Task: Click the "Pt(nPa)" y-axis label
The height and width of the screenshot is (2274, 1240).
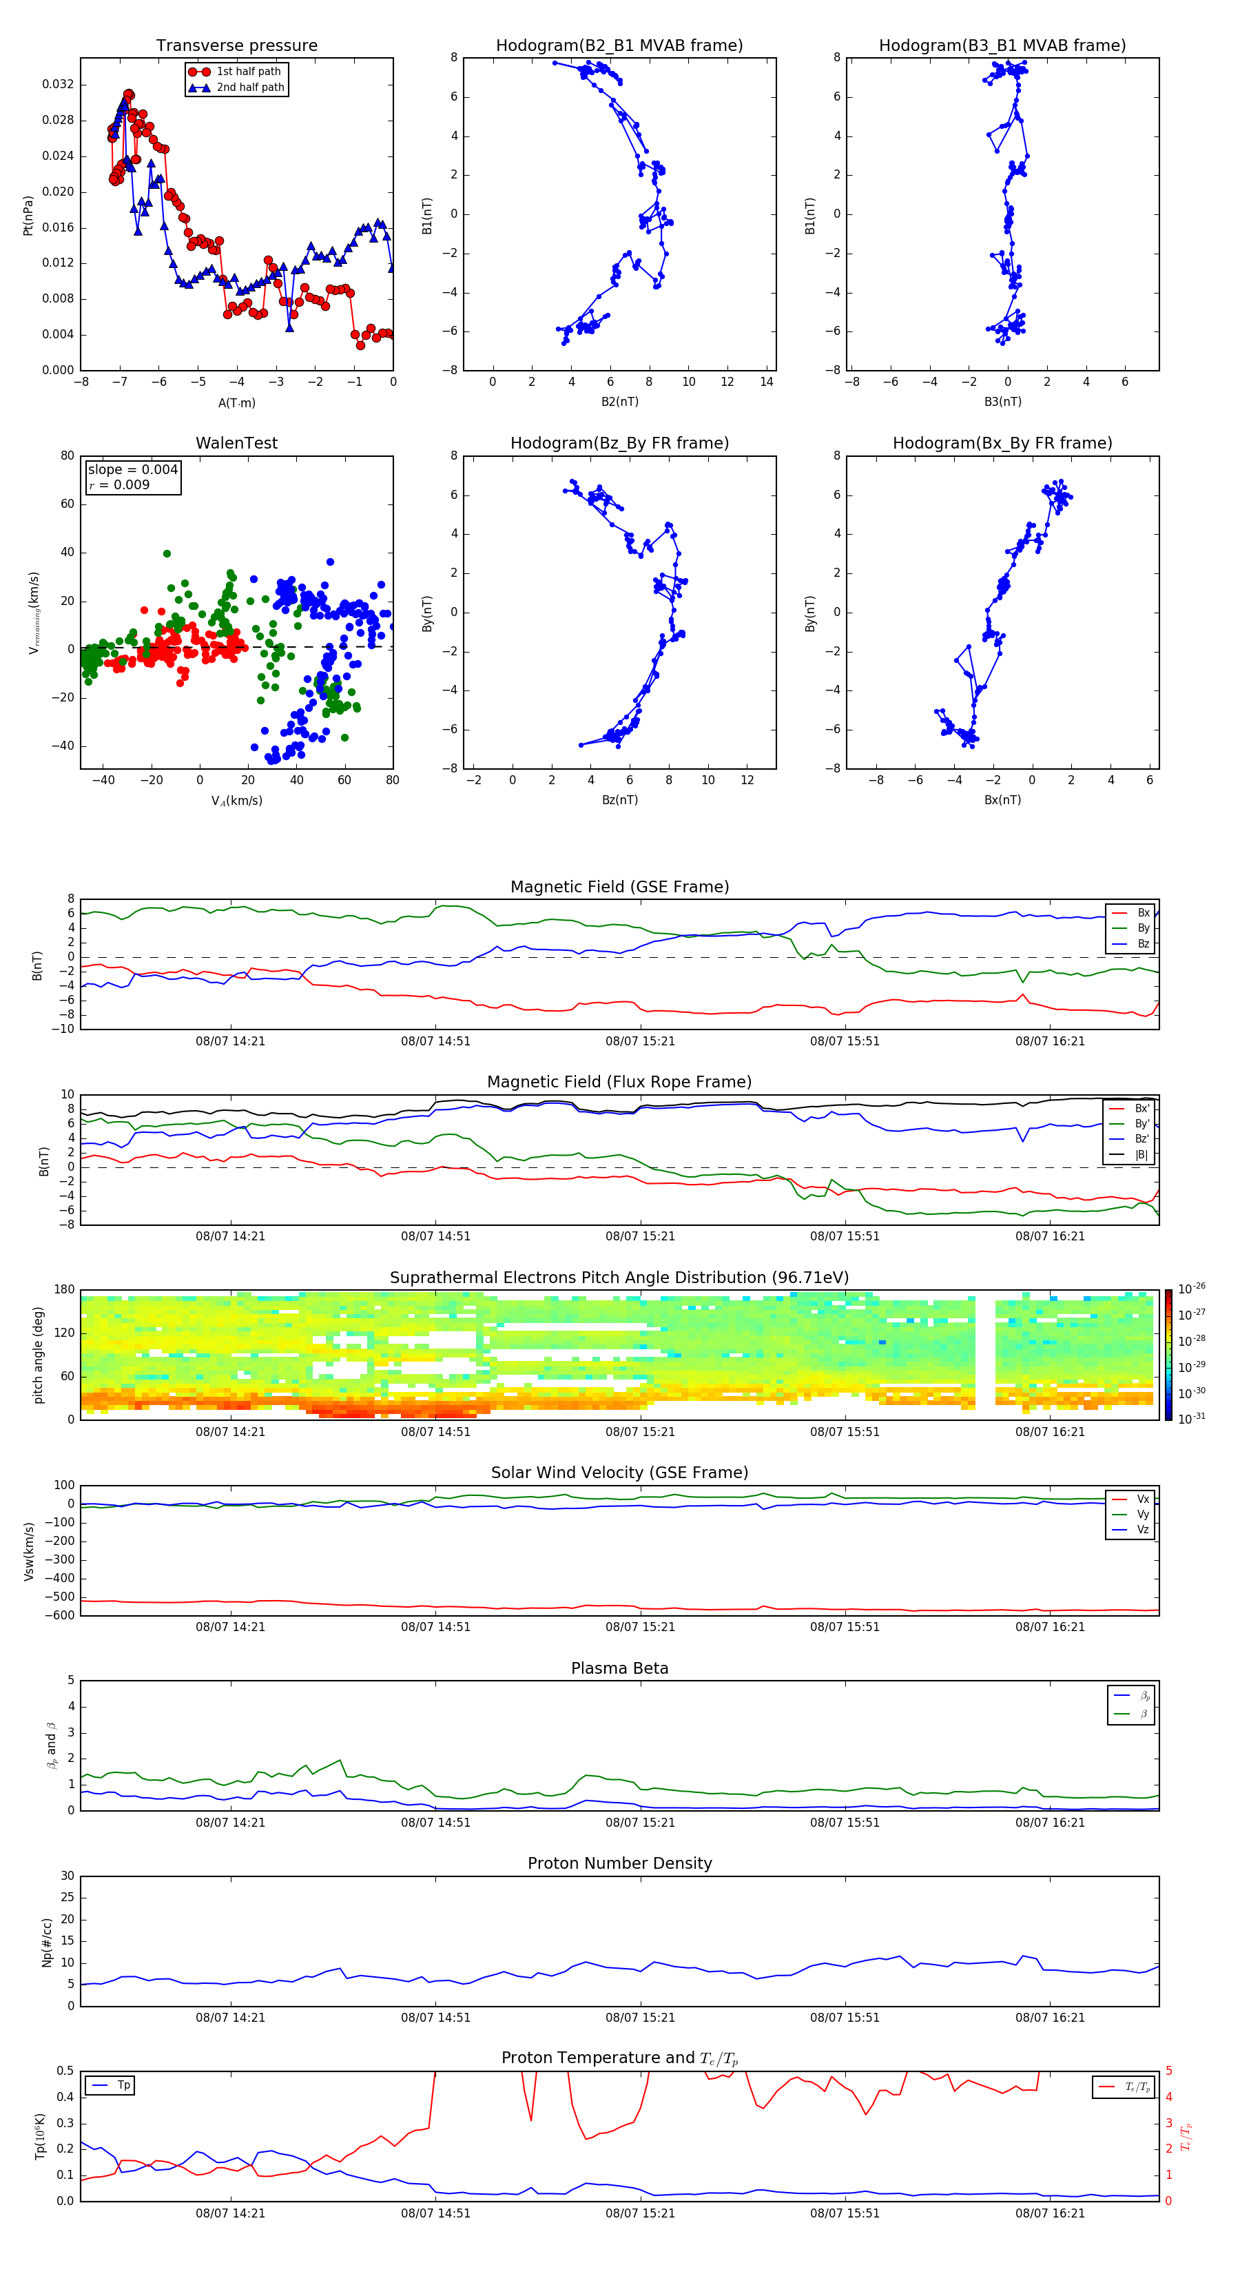Action: [28, 214]
